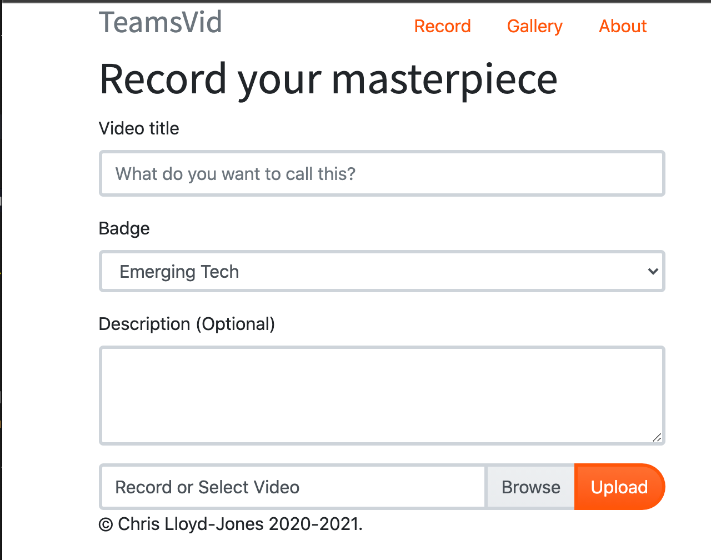
Task: Click the Record or Select Video field
Action: 293,487
